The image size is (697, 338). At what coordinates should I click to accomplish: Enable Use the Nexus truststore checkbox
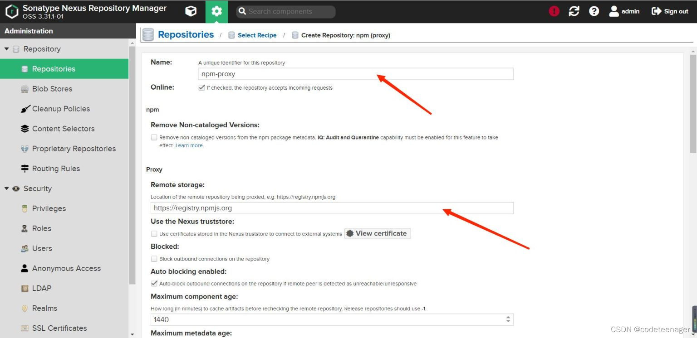(154, 234)
